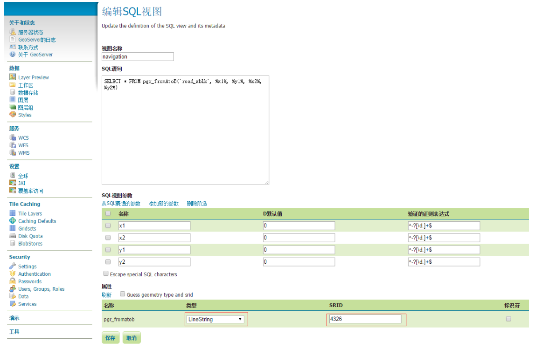The height and width of the screenshot is (349, 542).
Task: Open the 工作区 (Workspaces) page
Action: click(x=26, y=85)
